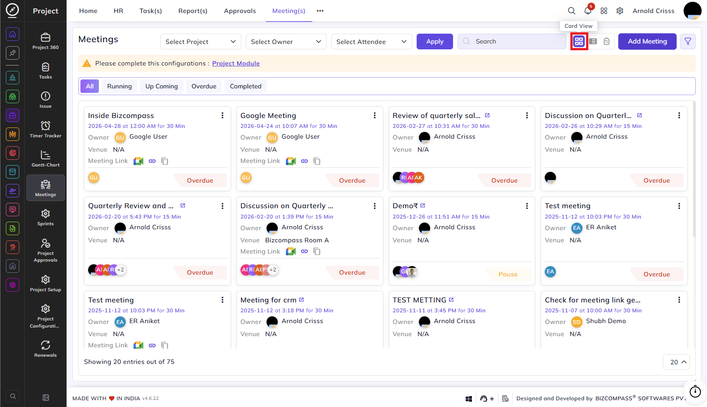This screenshot has height=407, width=707.
Task: Select the Overdue filter tab
Action: 204,86
